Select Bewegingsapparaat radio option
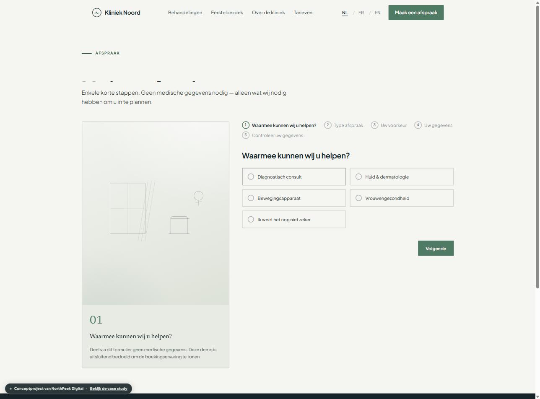The height and width of the screenshot is (399, 540). coord(294,198)
